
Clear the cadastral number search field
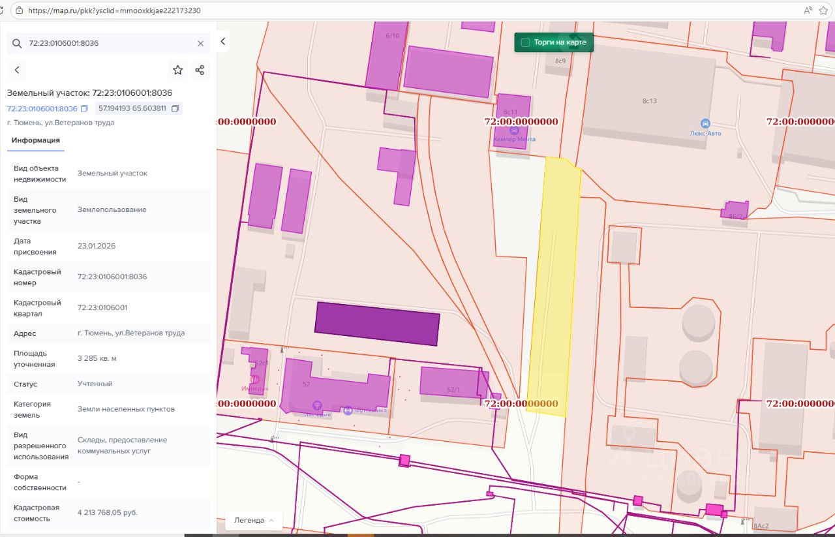click(x=200, y=44)
